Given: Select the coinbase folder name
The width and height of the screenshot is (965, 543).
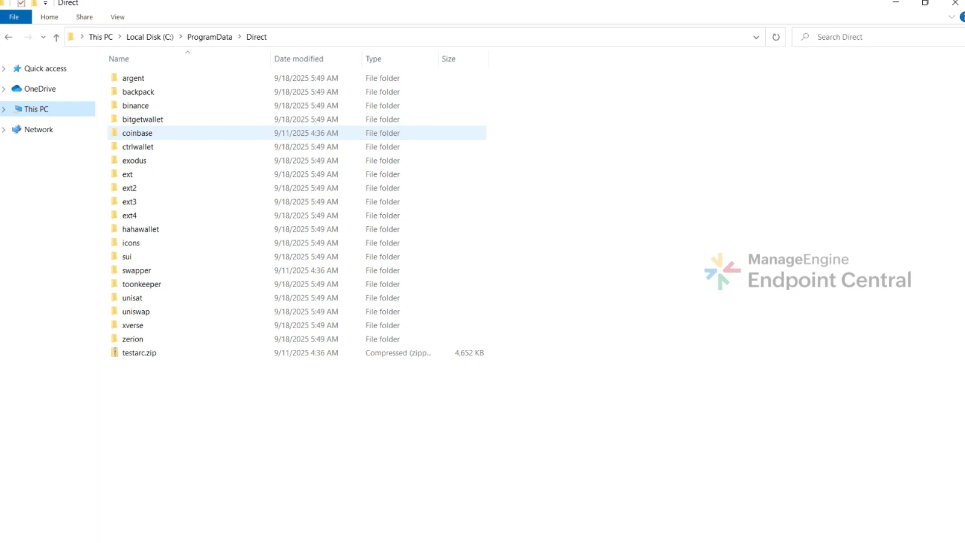Looking at the screenshot, I should tap(138, 133).
